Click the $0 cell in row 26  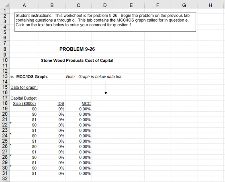24,147
